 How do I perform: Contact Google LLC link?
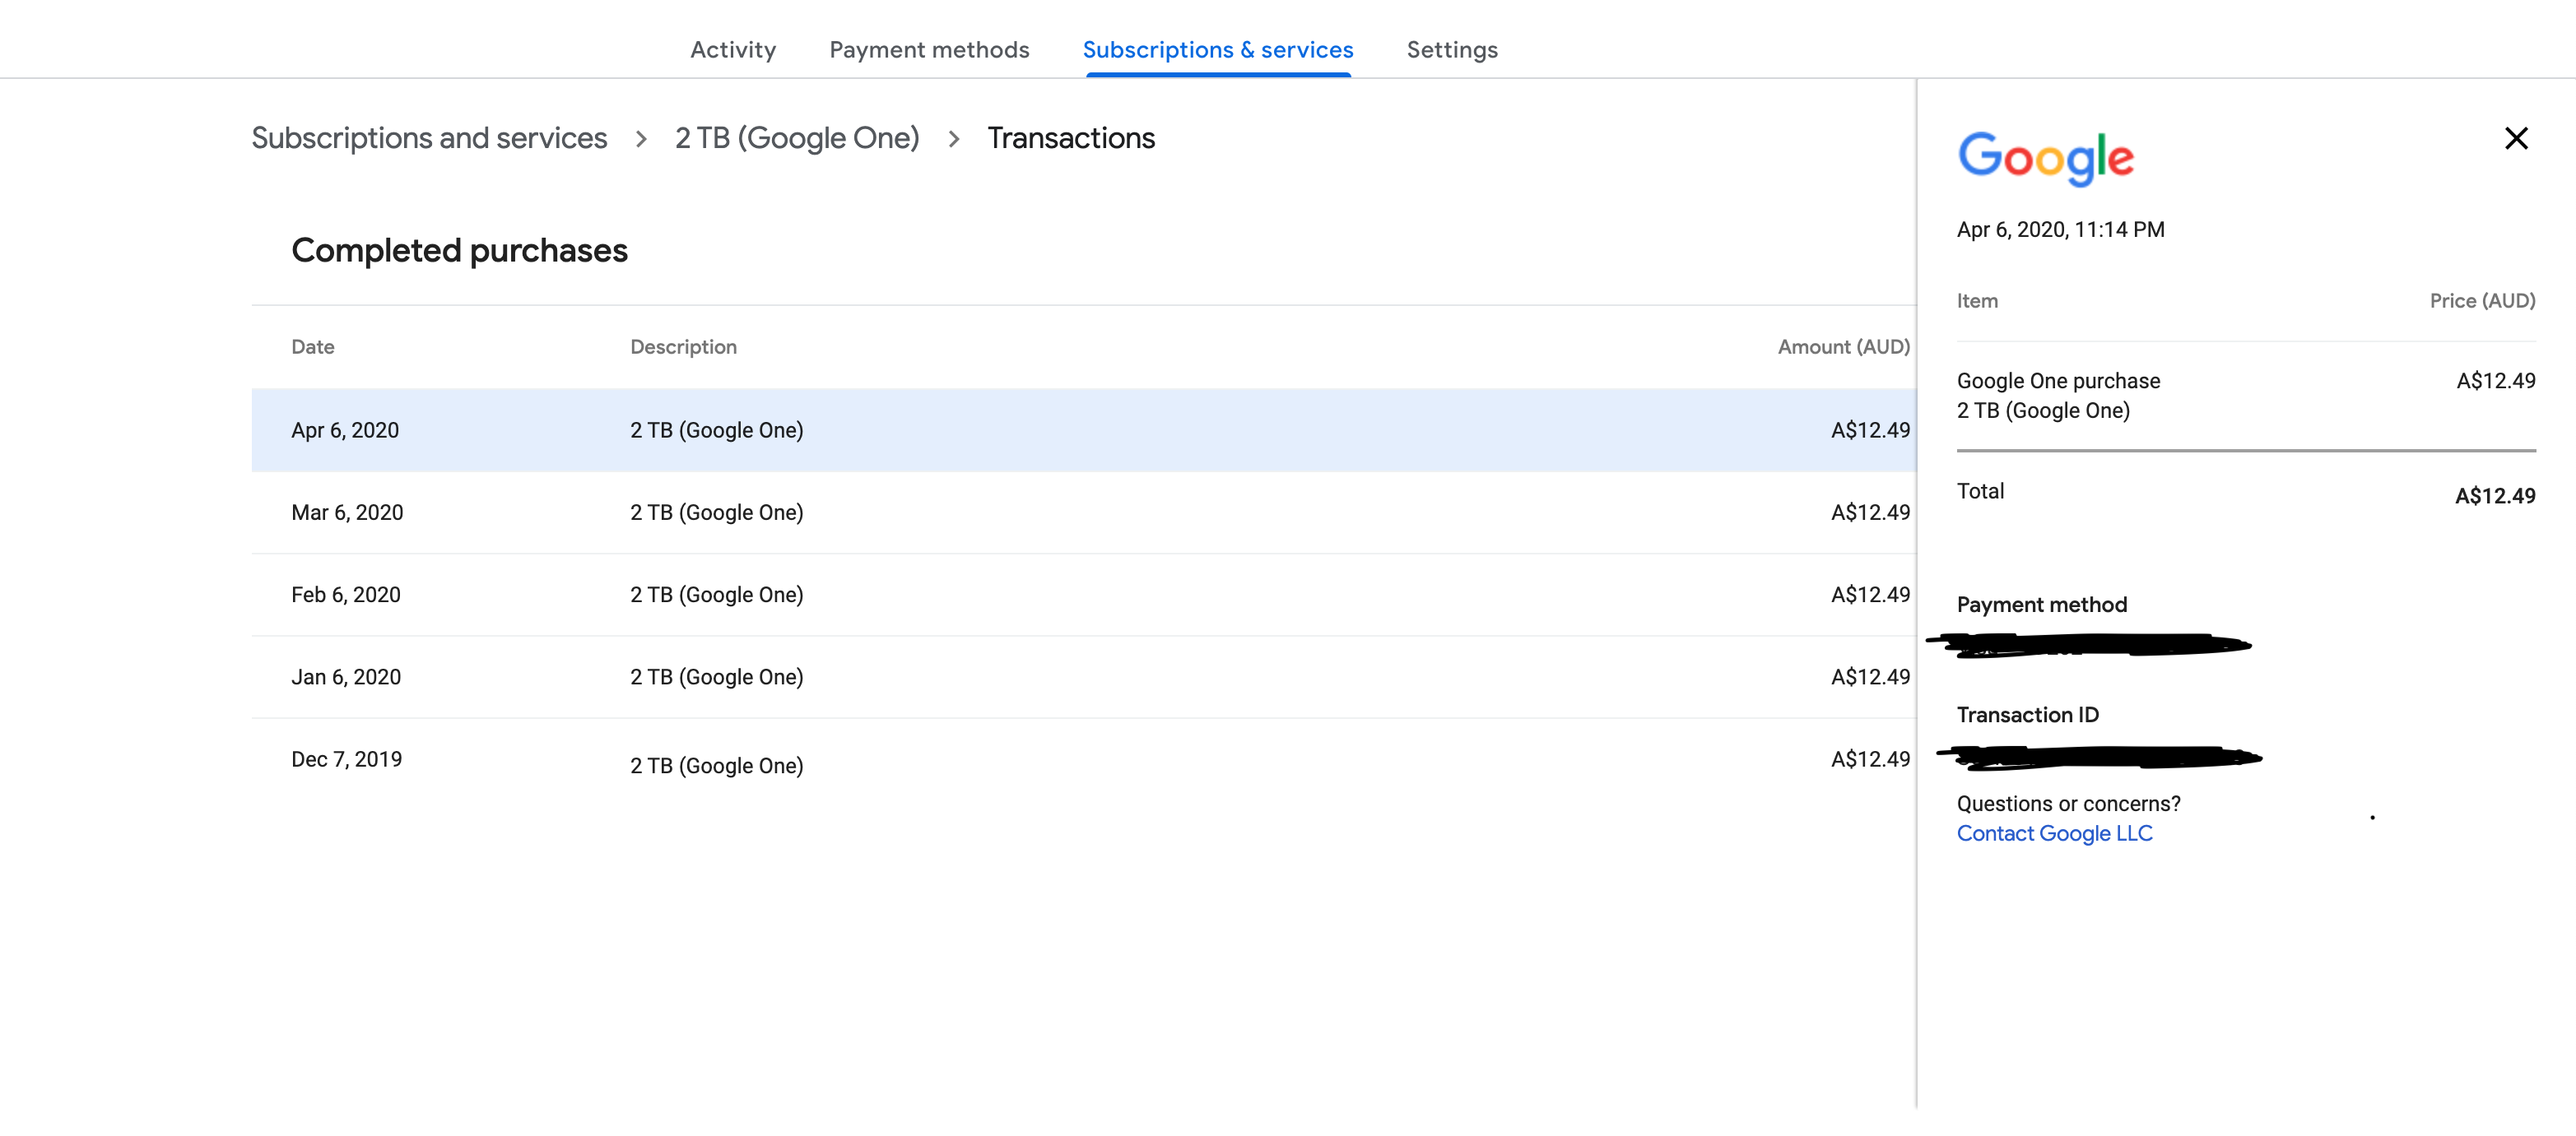click(2054, 833)
